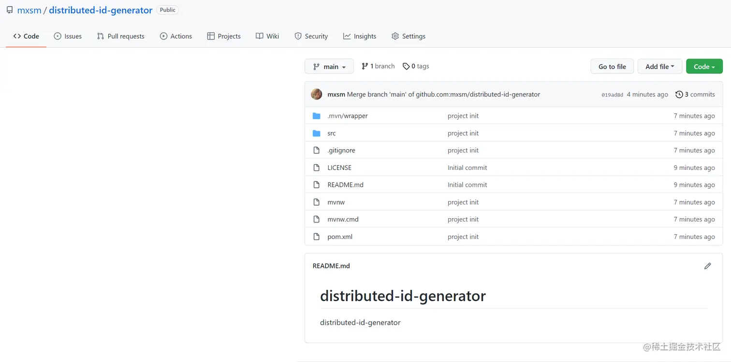Click the Go to file button
Screen dimensions: 731x362
pyautogui.click(x=612, y=67)
